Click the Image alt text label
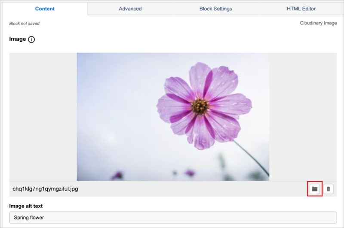 pos(26,206)
